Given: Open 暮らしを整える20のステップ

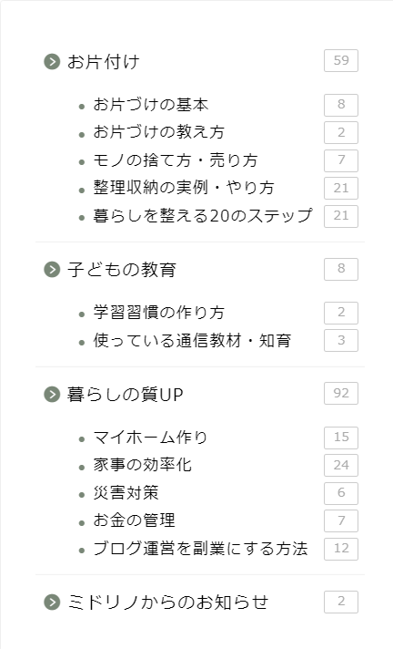Looking at the screenshot, I should 203,215.
